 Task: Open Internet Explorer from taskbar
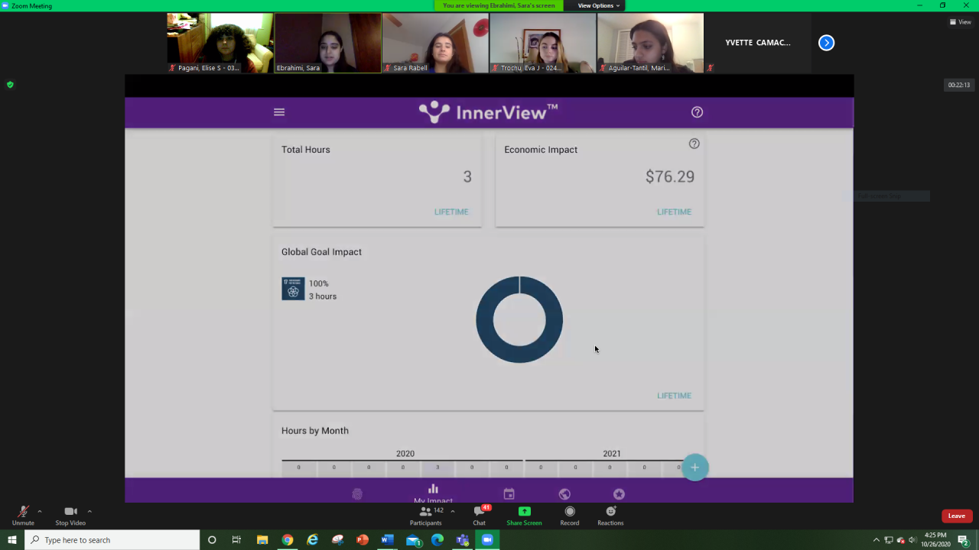[x=313, y=540]
